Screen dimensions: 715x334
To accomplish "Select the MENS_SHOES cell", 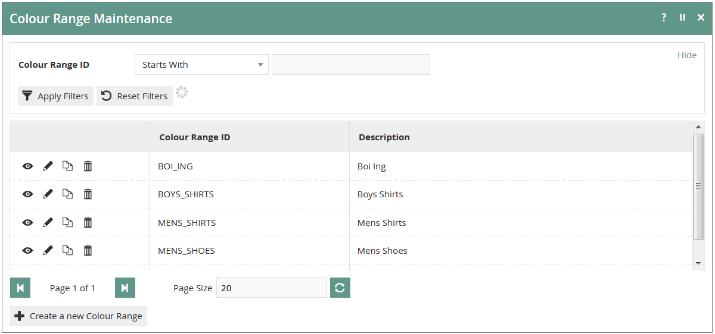I will 250,251.
